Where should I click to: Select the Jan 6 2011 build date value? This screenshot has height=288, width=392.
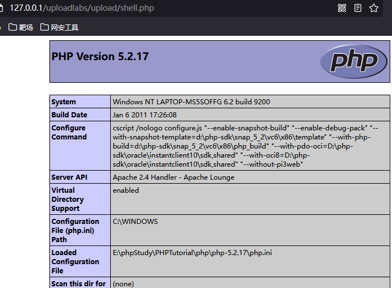coord(144,115)
